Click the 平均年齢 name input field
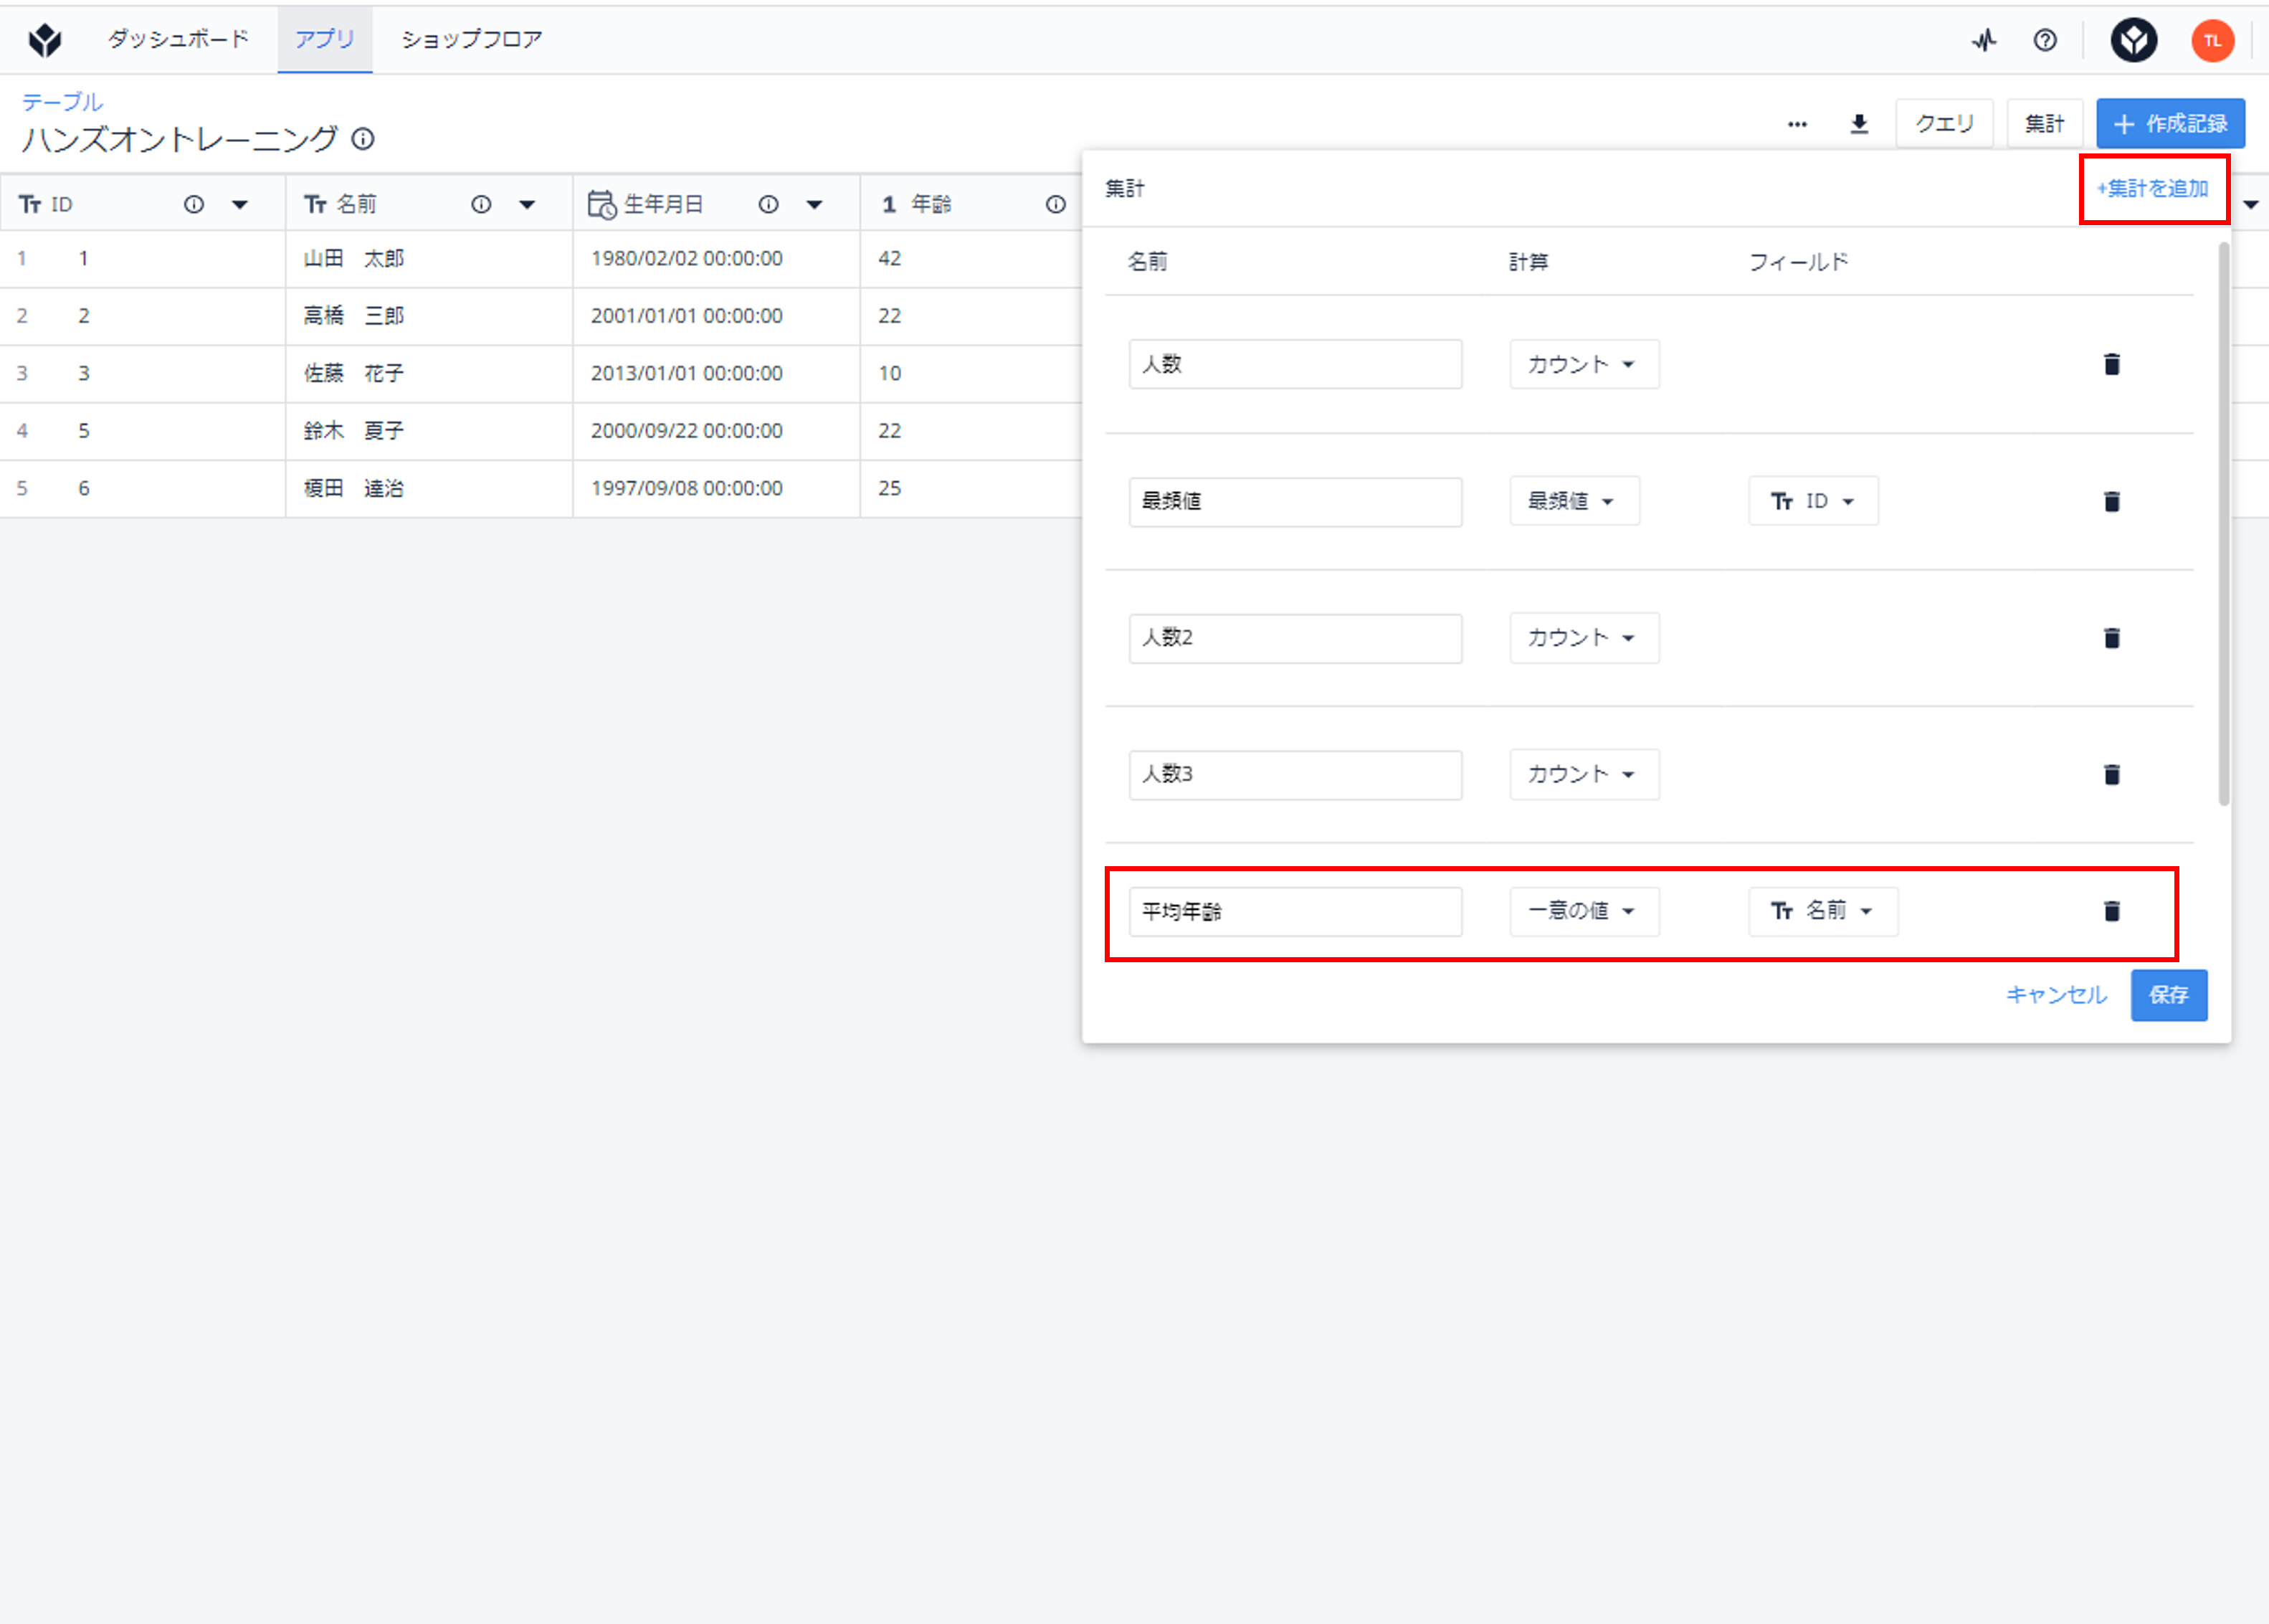This screenshot has height=1624, width=2269. (1295, 911)
